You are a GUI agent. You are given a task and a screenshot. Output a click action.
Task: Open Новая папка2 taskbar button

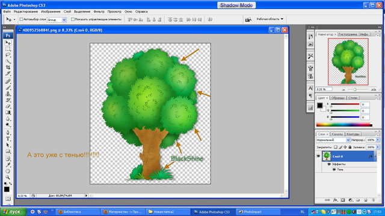tap(167, 212)
